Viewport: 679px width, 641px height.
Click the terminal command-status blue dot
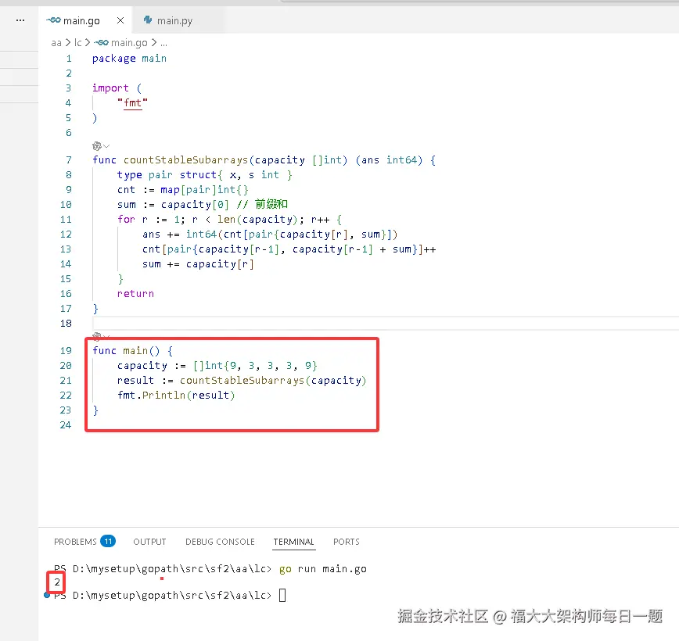47,595
